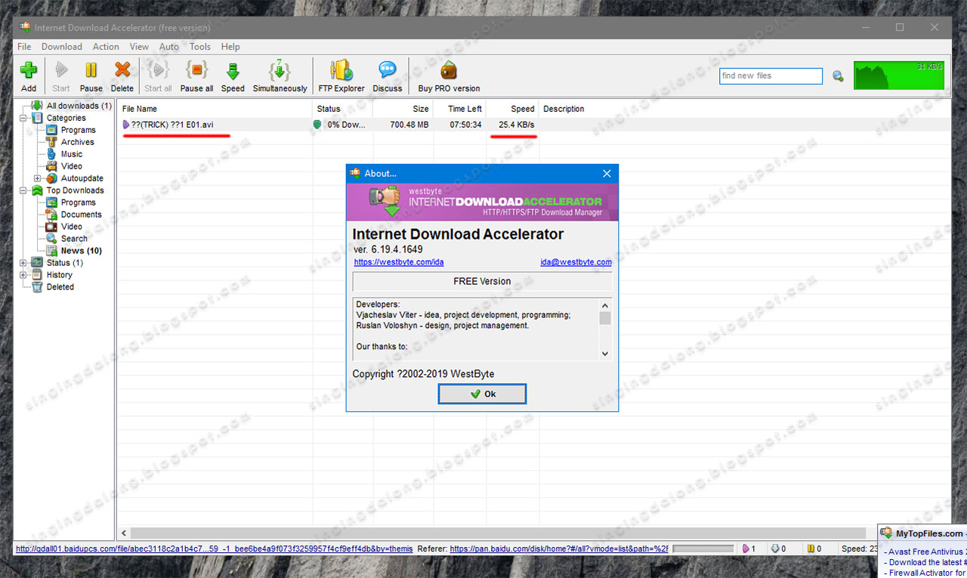Open the https://westbyte.com/ida link
Image resolution: width=967 pixels, height=578 pixels.
coord(399,262)
